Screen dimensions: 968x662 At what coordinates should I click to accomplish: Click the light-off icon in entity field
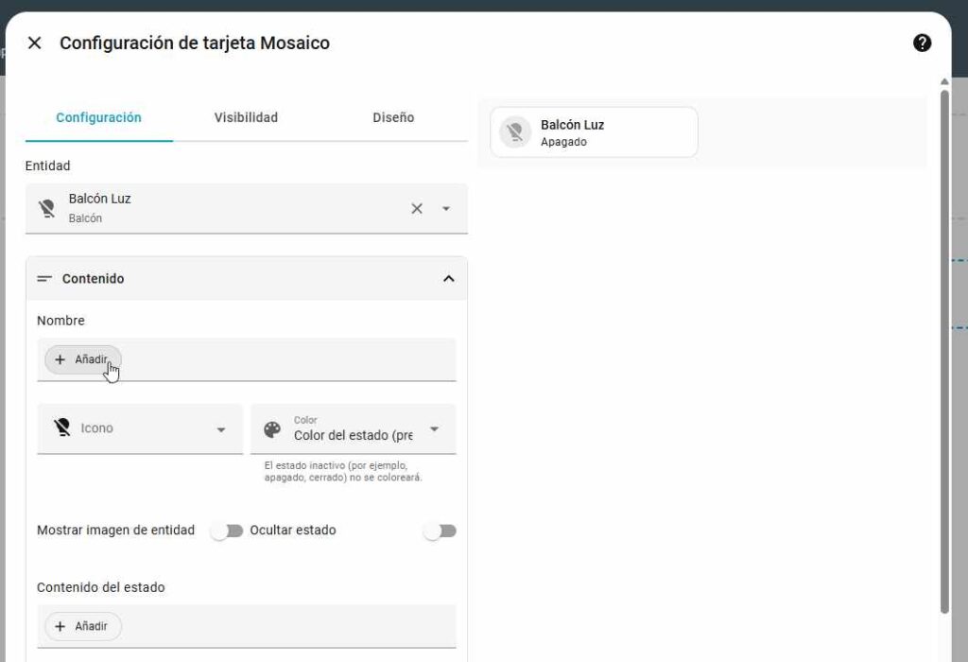point(46,208)
